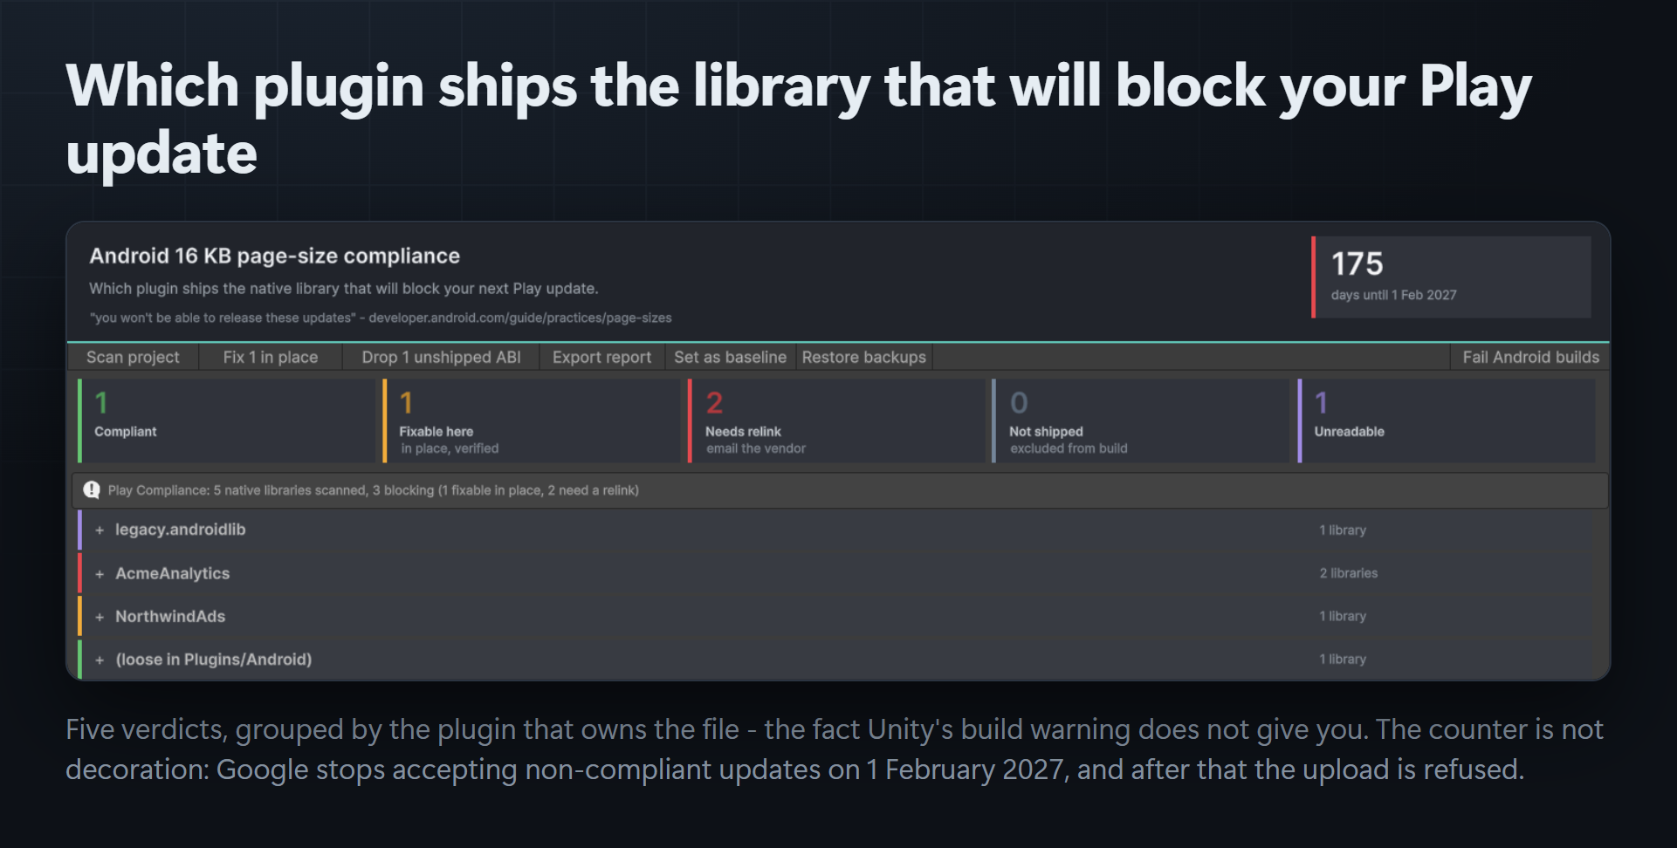Select the Compliant count card
This screenshot has height=848, width=1677.
coord(226,421)
